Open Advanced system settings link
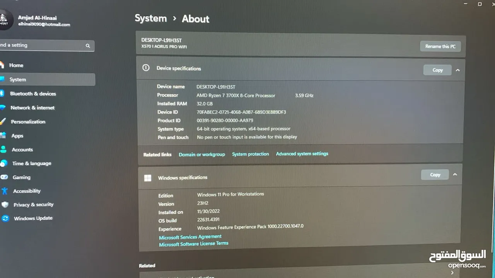 tap(302, 154)
